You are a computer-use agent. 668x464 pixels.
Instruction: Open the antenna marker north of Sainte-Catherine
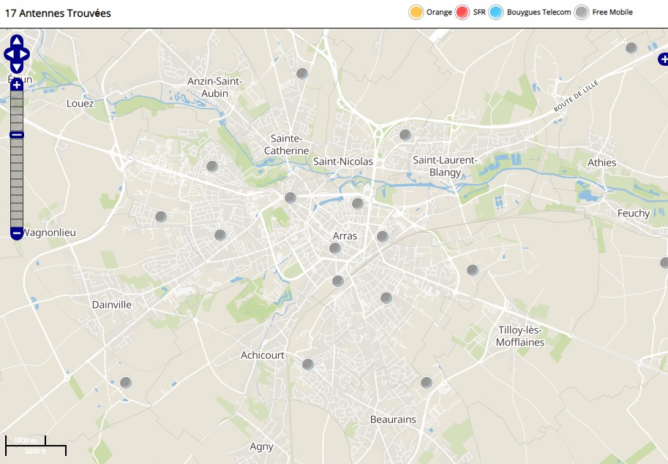click(301, 74)
